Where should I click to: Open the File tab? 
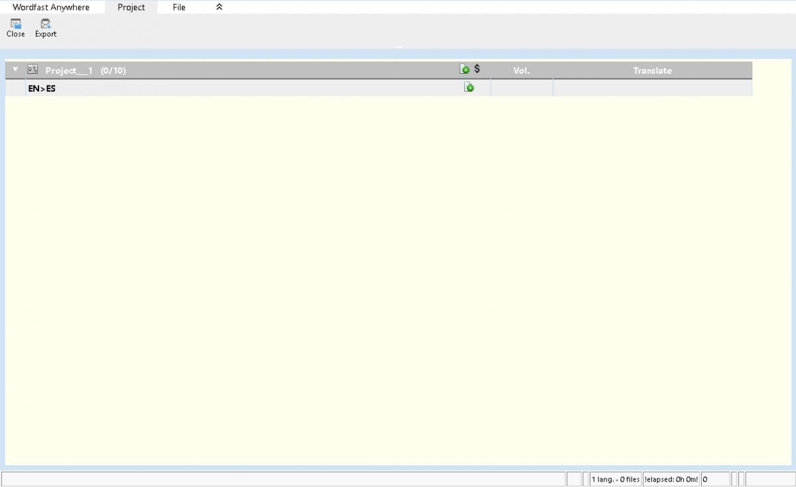coord(179,7)
